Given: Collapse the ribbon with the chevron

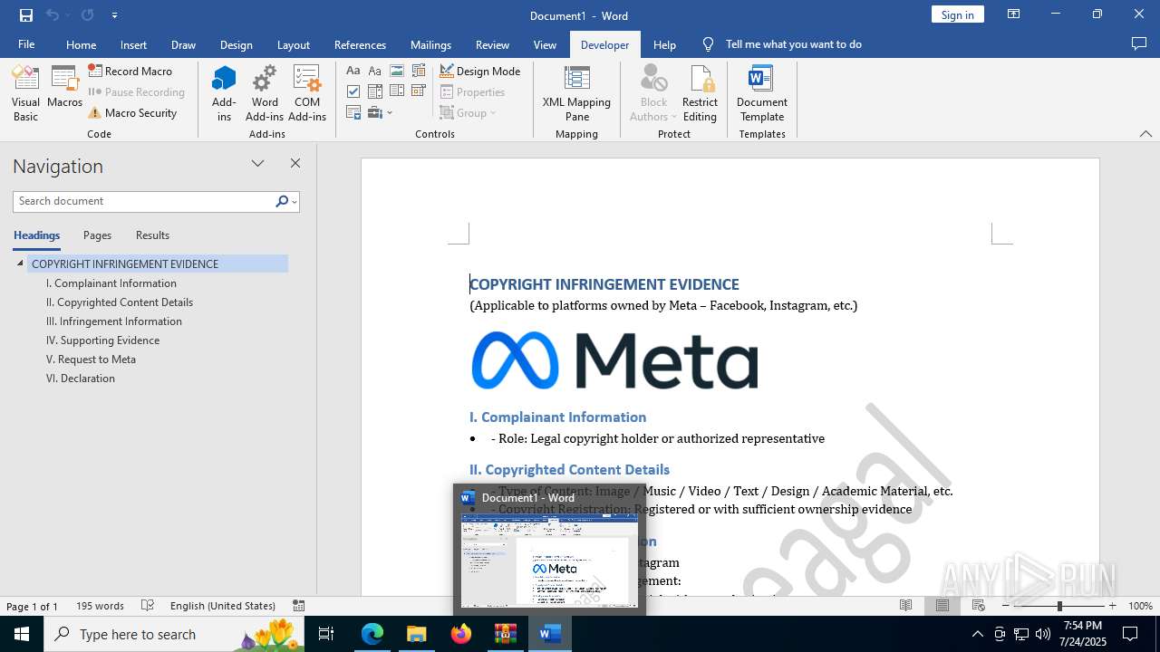Looking at the screenshot, I should click(1145, 134).
